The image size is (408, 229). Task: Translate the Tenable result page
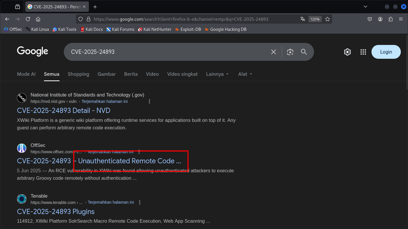111,202
